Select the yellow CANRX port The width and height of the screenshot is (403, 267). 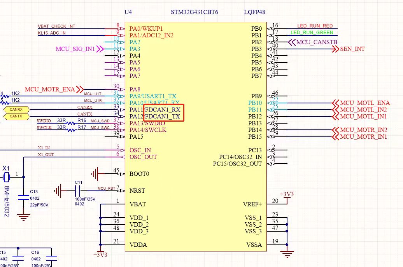click(x=16, y=110)
